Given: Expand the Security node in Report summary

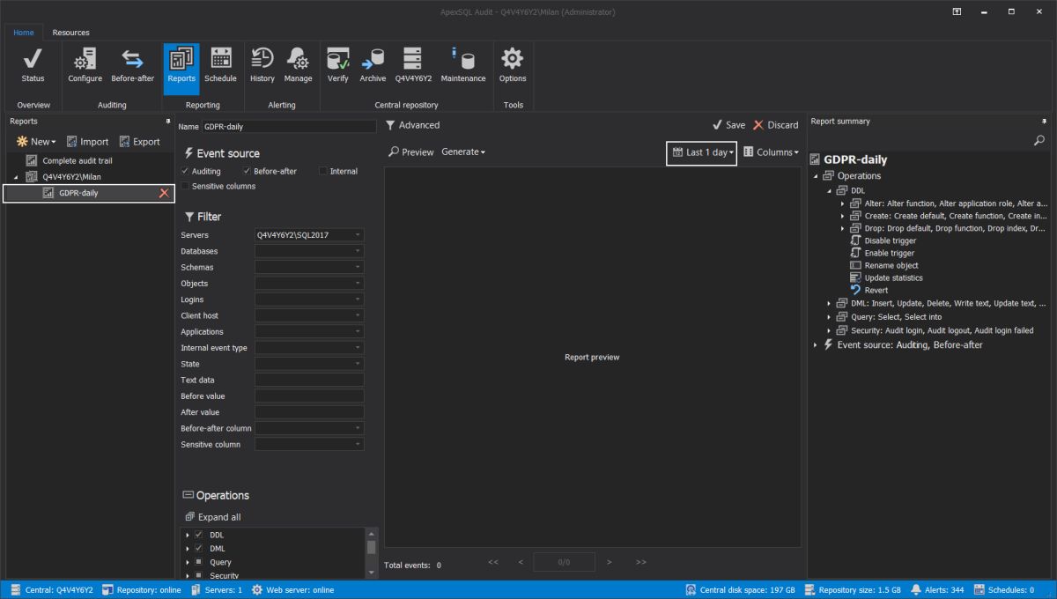Looking at the screenshot, I should click(829, 330).
